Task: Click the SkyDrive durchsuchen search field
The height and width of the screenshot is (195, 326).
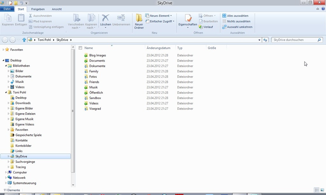Action: click(294, 40)
